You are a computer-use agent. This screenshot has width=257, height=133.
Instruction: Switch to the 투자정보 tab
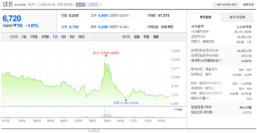tap(205, 17)
